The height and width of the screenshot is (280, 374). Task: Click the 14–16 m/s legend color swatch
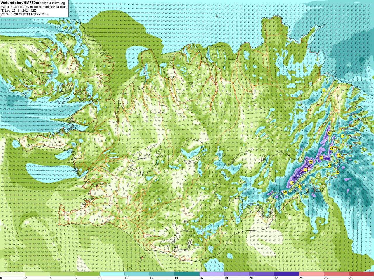click(x=187, y=274)
